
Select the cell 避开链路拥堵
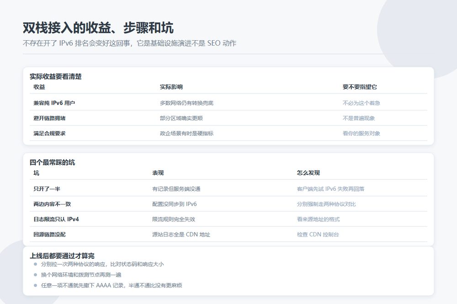(49, 118)
